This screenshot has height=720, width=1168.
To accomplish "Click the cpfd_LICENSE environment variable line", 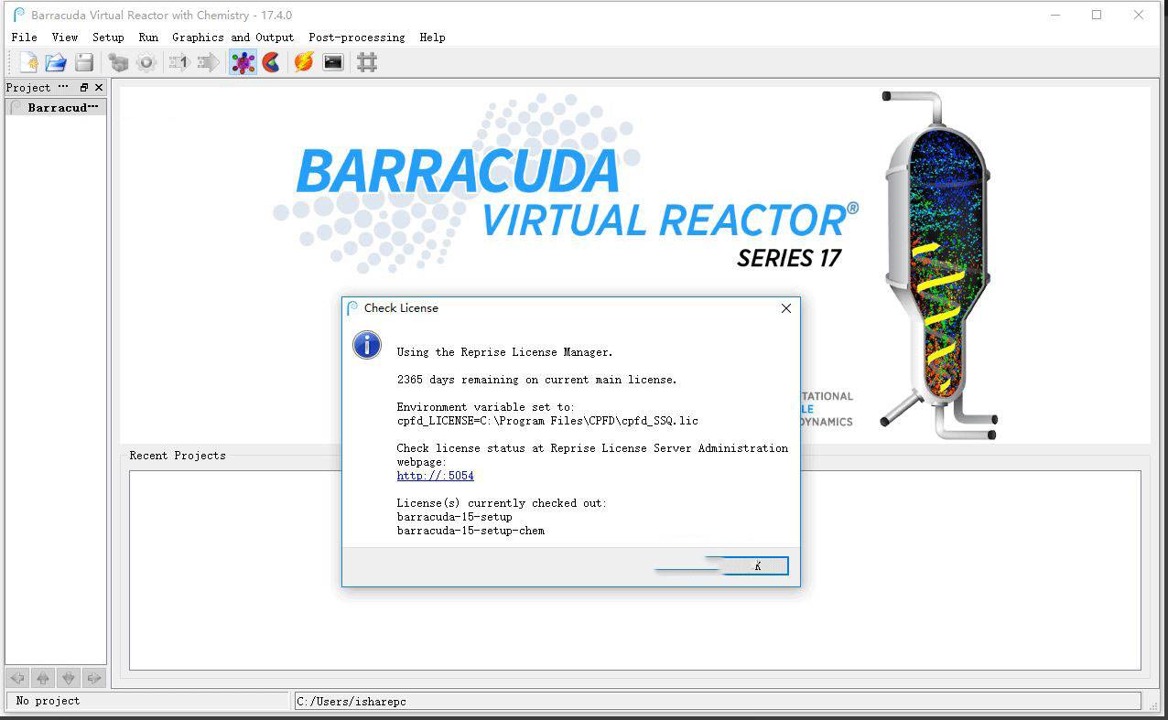I will [x=547, y=421].
